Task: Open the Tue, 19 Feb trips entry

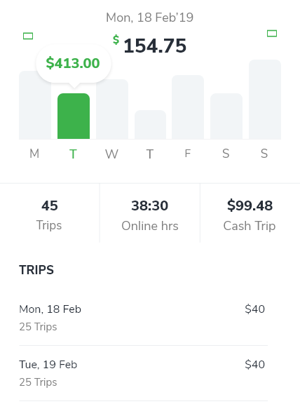Action: [x=144, y=373]
